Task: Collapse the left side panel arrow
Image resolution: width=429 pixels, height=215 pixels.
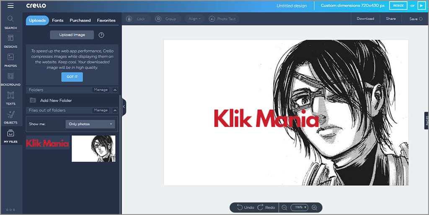Action: tap(124, 107)
